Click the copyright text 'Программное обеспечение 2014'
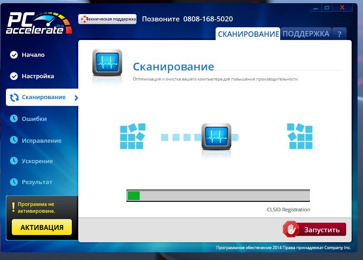 pyautogui.click(x=248, y=248)
